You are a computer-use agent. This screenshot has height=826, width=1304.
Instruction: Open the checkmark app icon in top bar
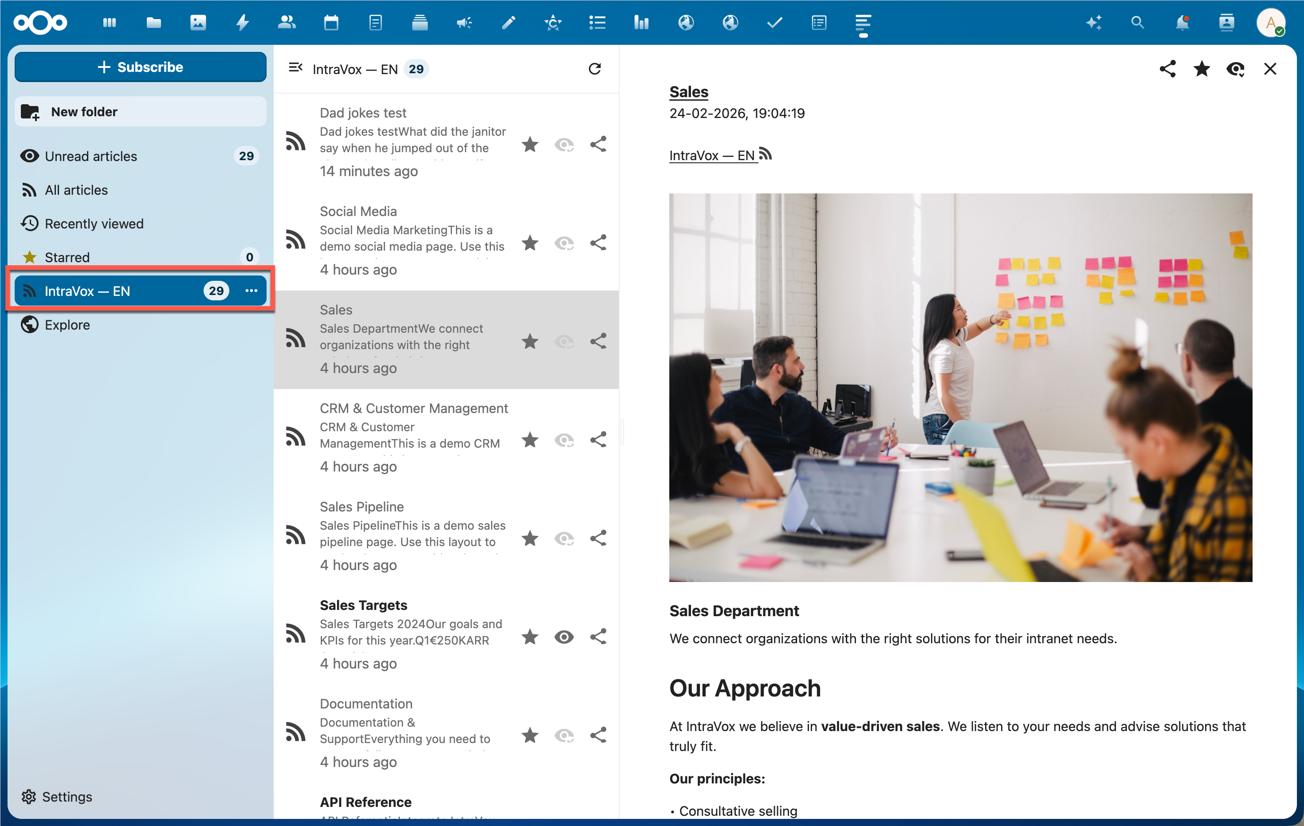point(775,23)
